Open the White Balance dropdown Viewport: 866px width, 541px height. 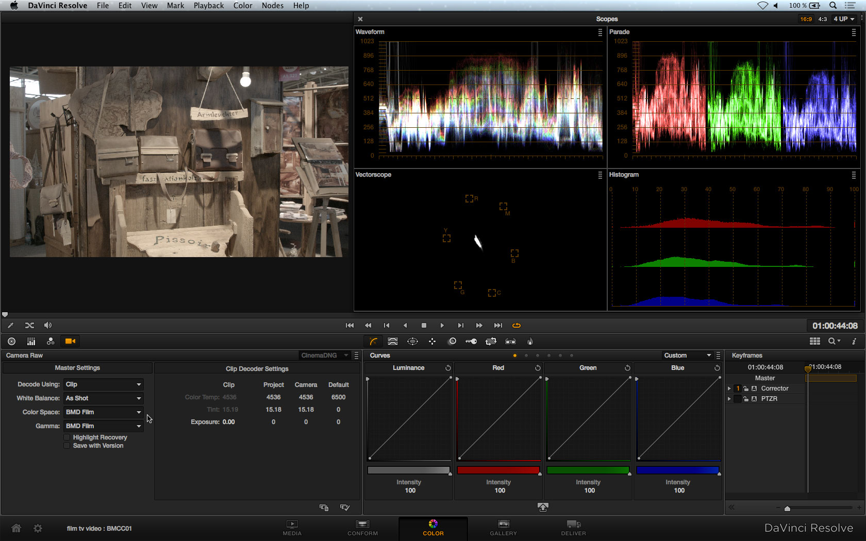[x=103, y=398]
